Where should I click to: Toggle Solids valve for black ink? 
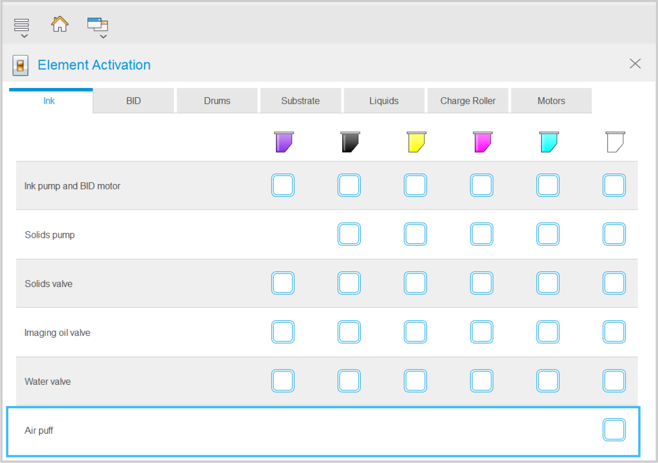pyautogui.click(x=349, y=283)
